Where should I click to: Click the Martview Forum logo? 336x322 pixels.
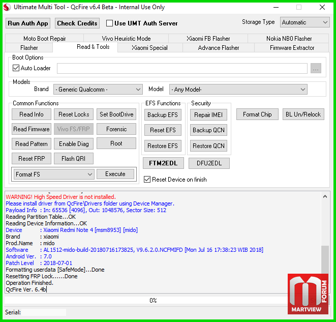tap(308, 294)
